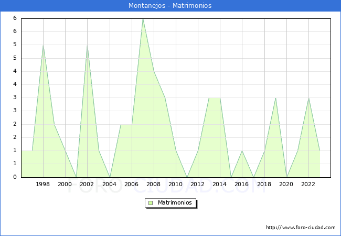Click the 2014 x-axis label
Screen dimensions: 341x236
pos(220,184)
